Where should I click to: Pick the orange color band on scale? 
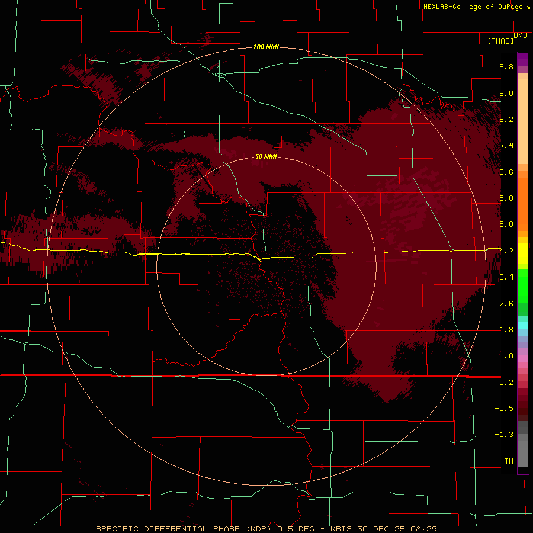coord(523,204)
